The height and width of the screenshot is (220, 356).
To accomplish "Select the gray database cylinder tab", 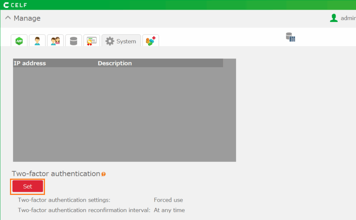I will pos(74,41).
